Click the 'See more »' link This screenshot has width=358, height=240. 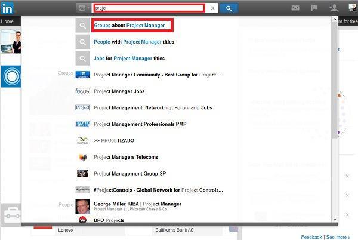click(338, 237)
